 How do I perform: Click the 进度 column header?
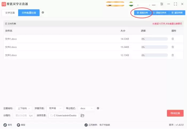(x=143, y=31)
